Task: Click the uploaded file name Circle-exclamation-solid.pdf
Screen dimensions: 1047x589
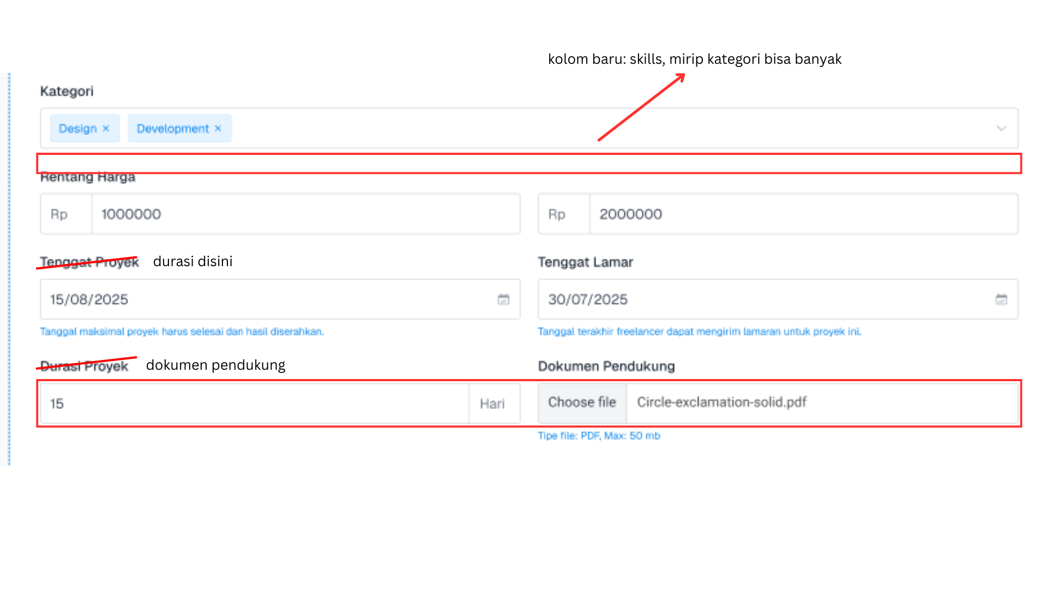Action: point(721,402)
